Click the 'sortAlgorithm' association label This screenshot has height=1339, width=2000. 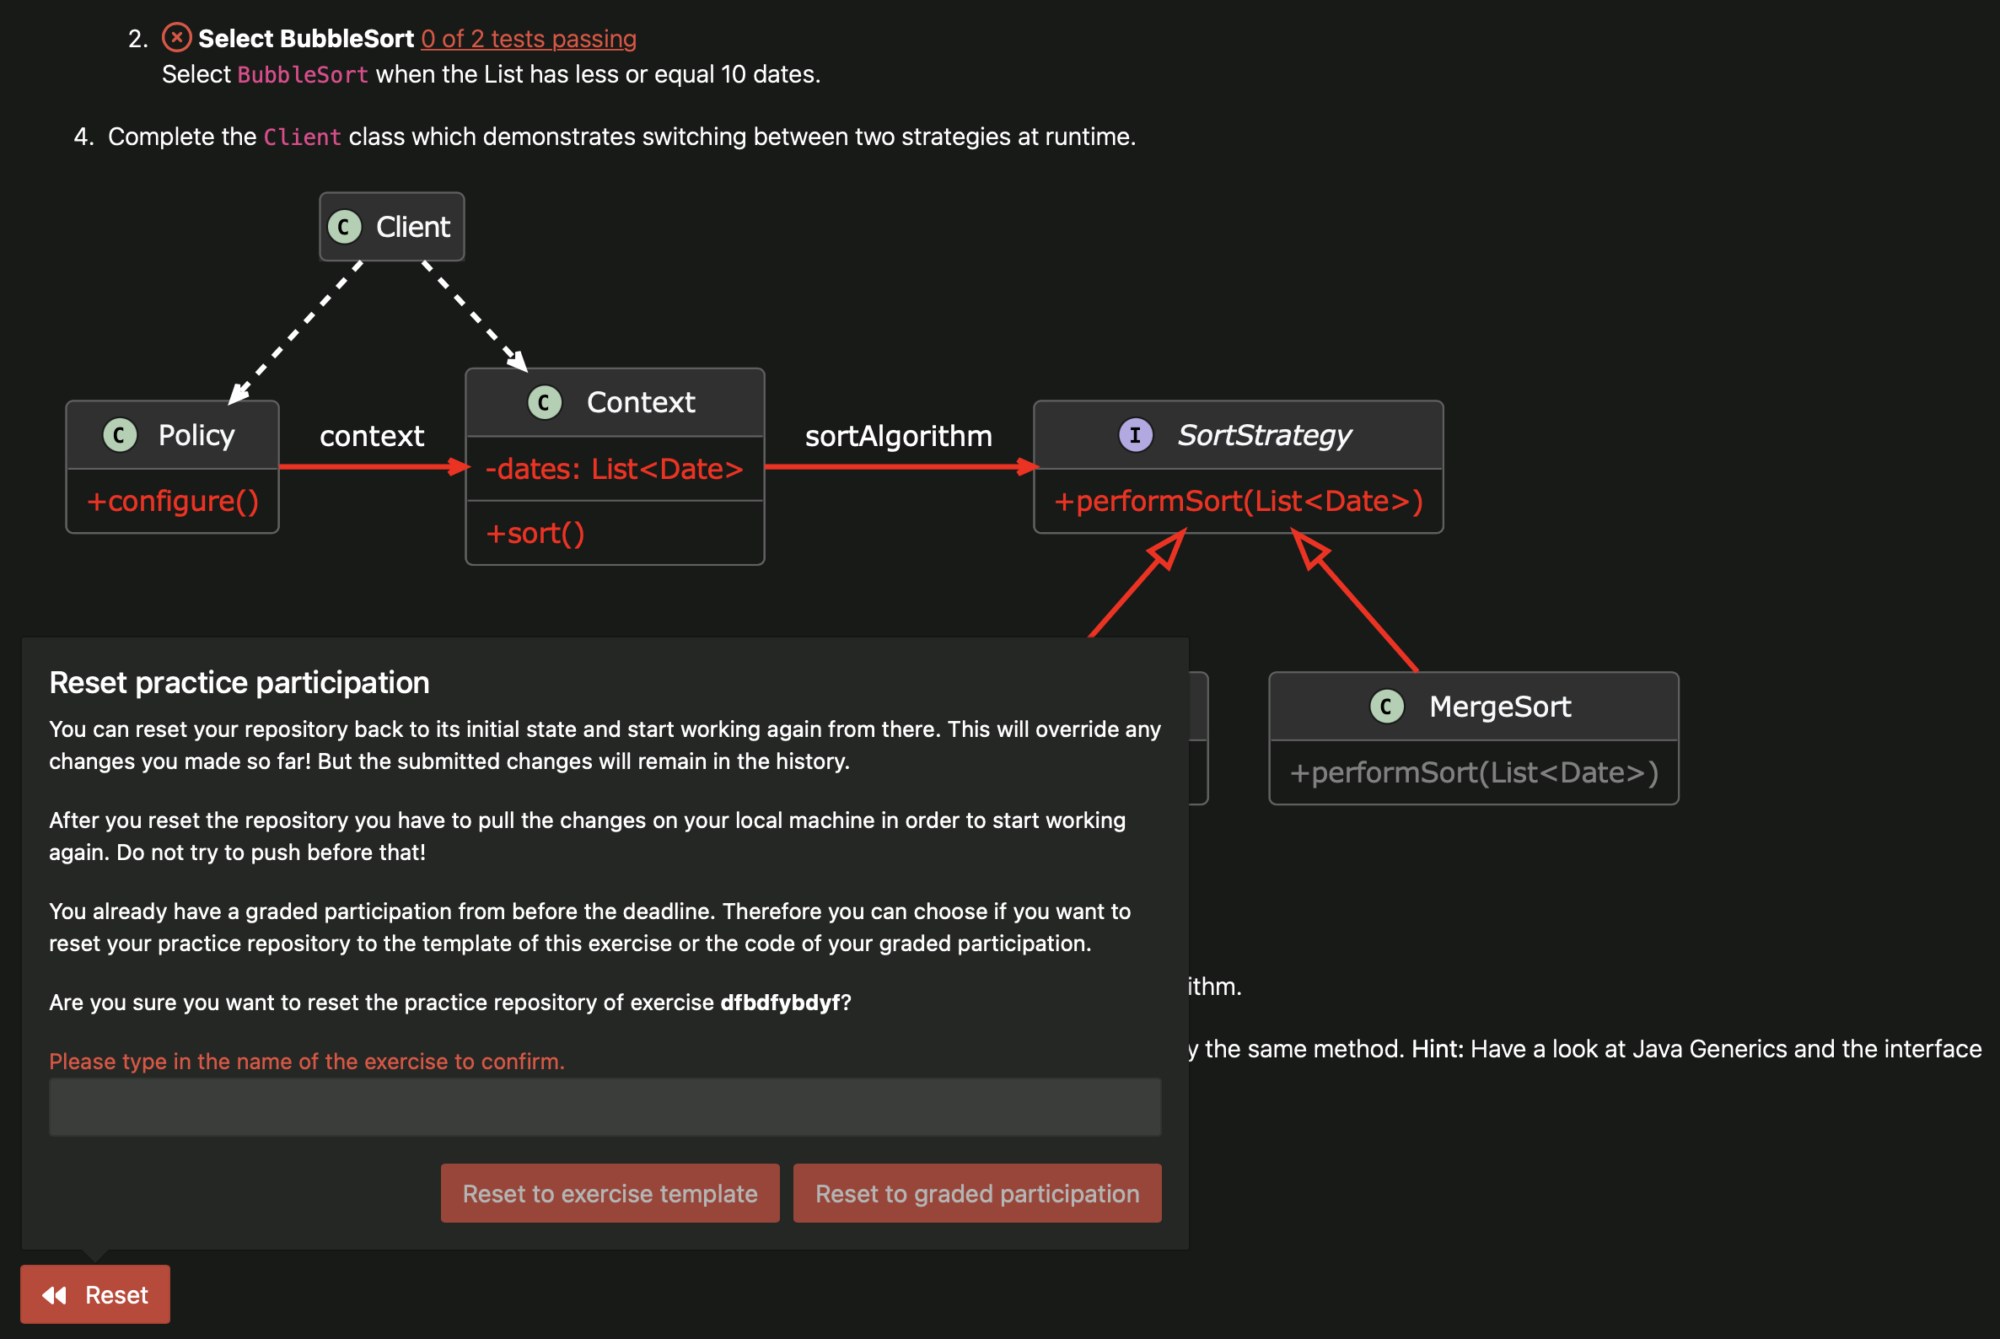click(898, 436)
